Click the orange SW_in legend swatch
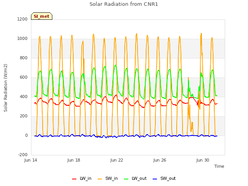 pos(100,179)
